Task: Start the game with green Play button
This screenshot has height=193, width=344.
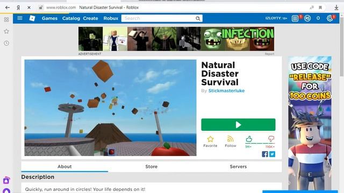Action: (238, 125)
